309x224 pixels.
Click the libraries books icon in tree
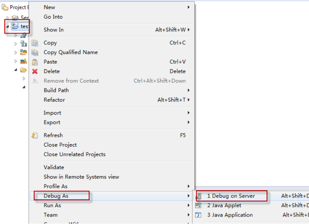23,61
